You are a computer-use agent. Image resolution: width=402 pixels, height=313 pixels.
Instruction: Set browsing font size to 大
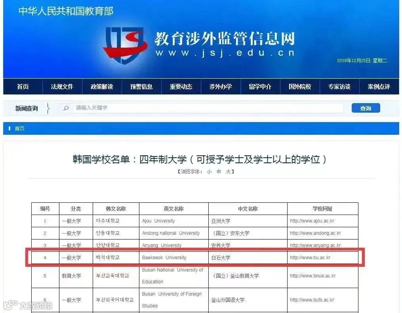[x=228, y=172]
